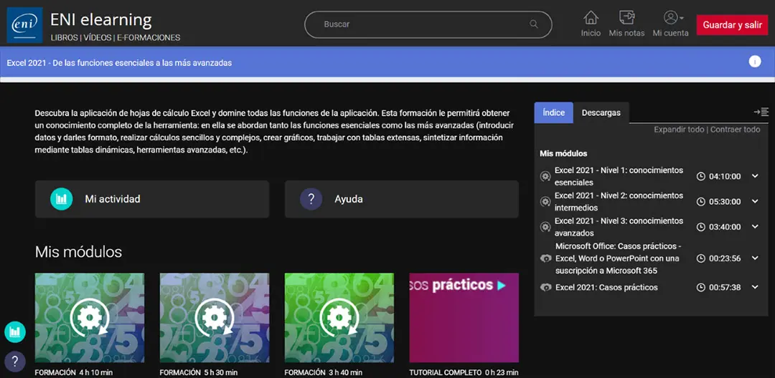Expand Microsoft Office Casos prácticos chevron

click(755, 258)
